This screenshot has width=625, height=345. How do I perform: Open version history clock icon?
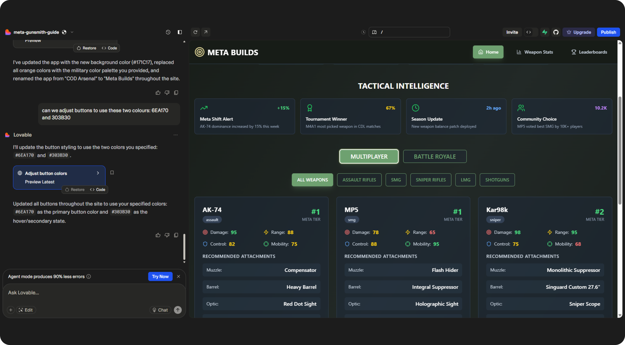[168, 32]
